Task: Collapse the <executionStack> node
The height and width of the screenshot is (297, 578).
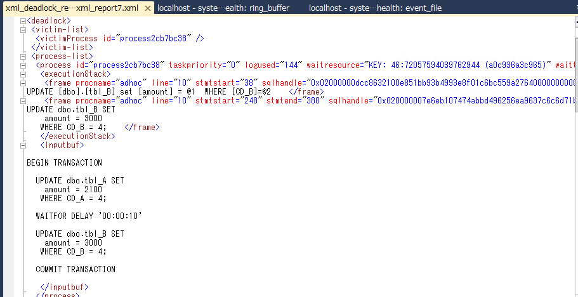Action: click(x=23, y=74)
